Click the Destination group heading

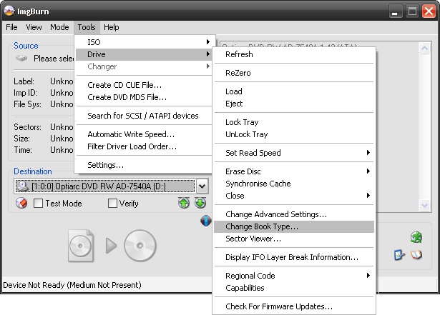pyautogui.click(x=33, y=171)
